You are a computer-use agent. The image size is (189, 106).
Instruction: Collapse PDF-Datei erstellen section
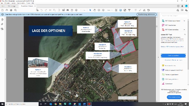click(x=184, y=30)
